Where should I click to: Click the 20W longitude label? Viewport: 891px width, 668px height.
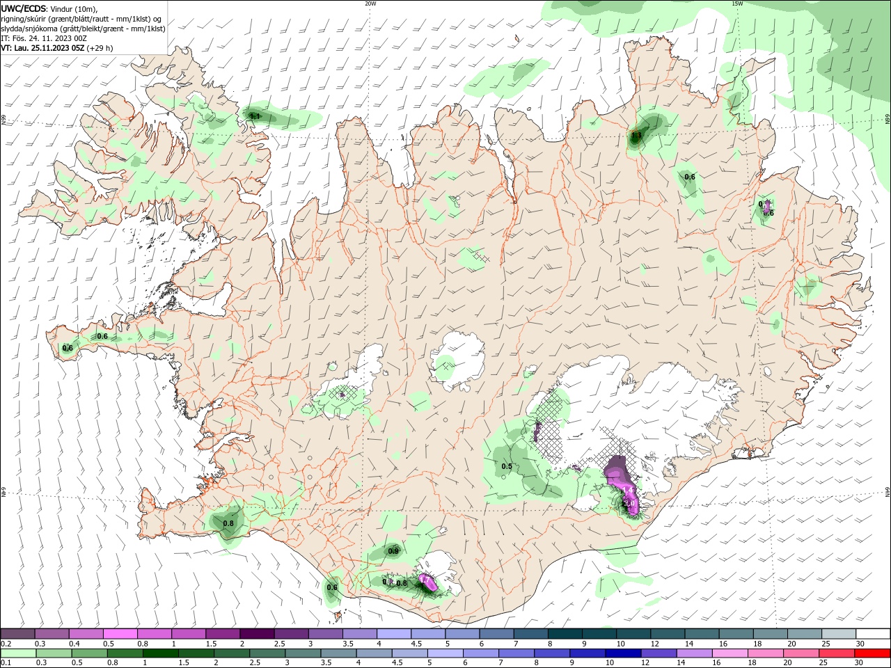(370, 3)
